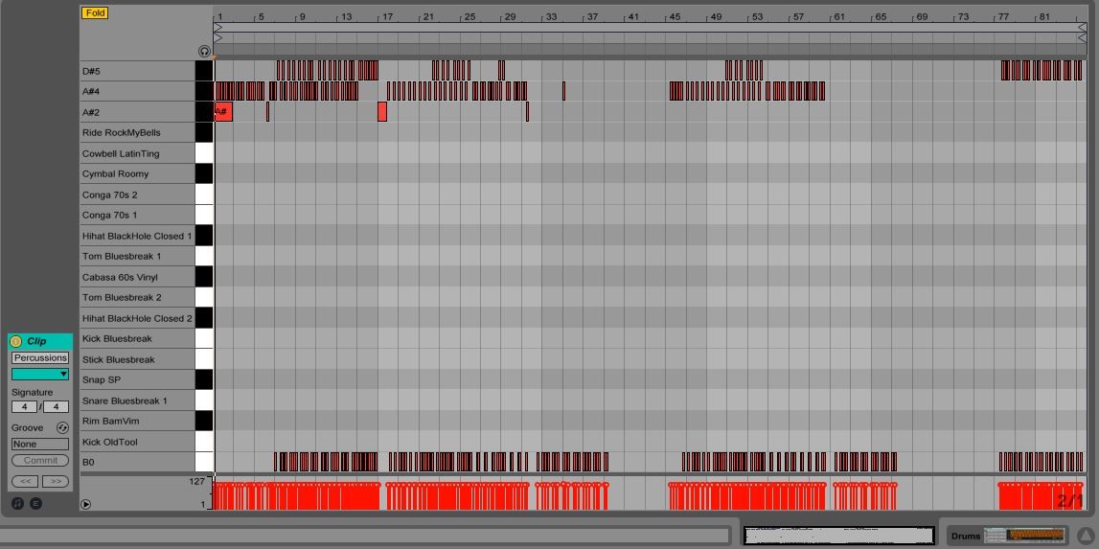This screenshot has height=549, width=1099.
Task: Select the Rim BamVim lane
Action: coord(137,422)
